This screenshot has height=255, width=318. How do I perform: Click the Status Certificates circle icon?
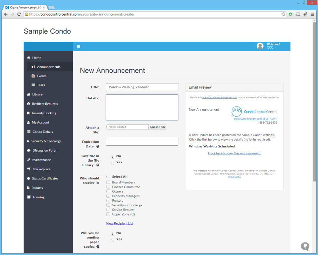(28, 178)
